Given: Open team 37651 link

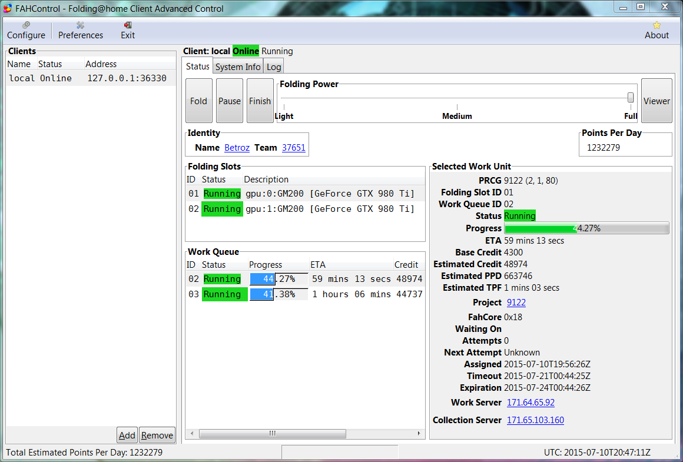Looking at the screenshot, I should pyautogui.click(x=294, y=148).
